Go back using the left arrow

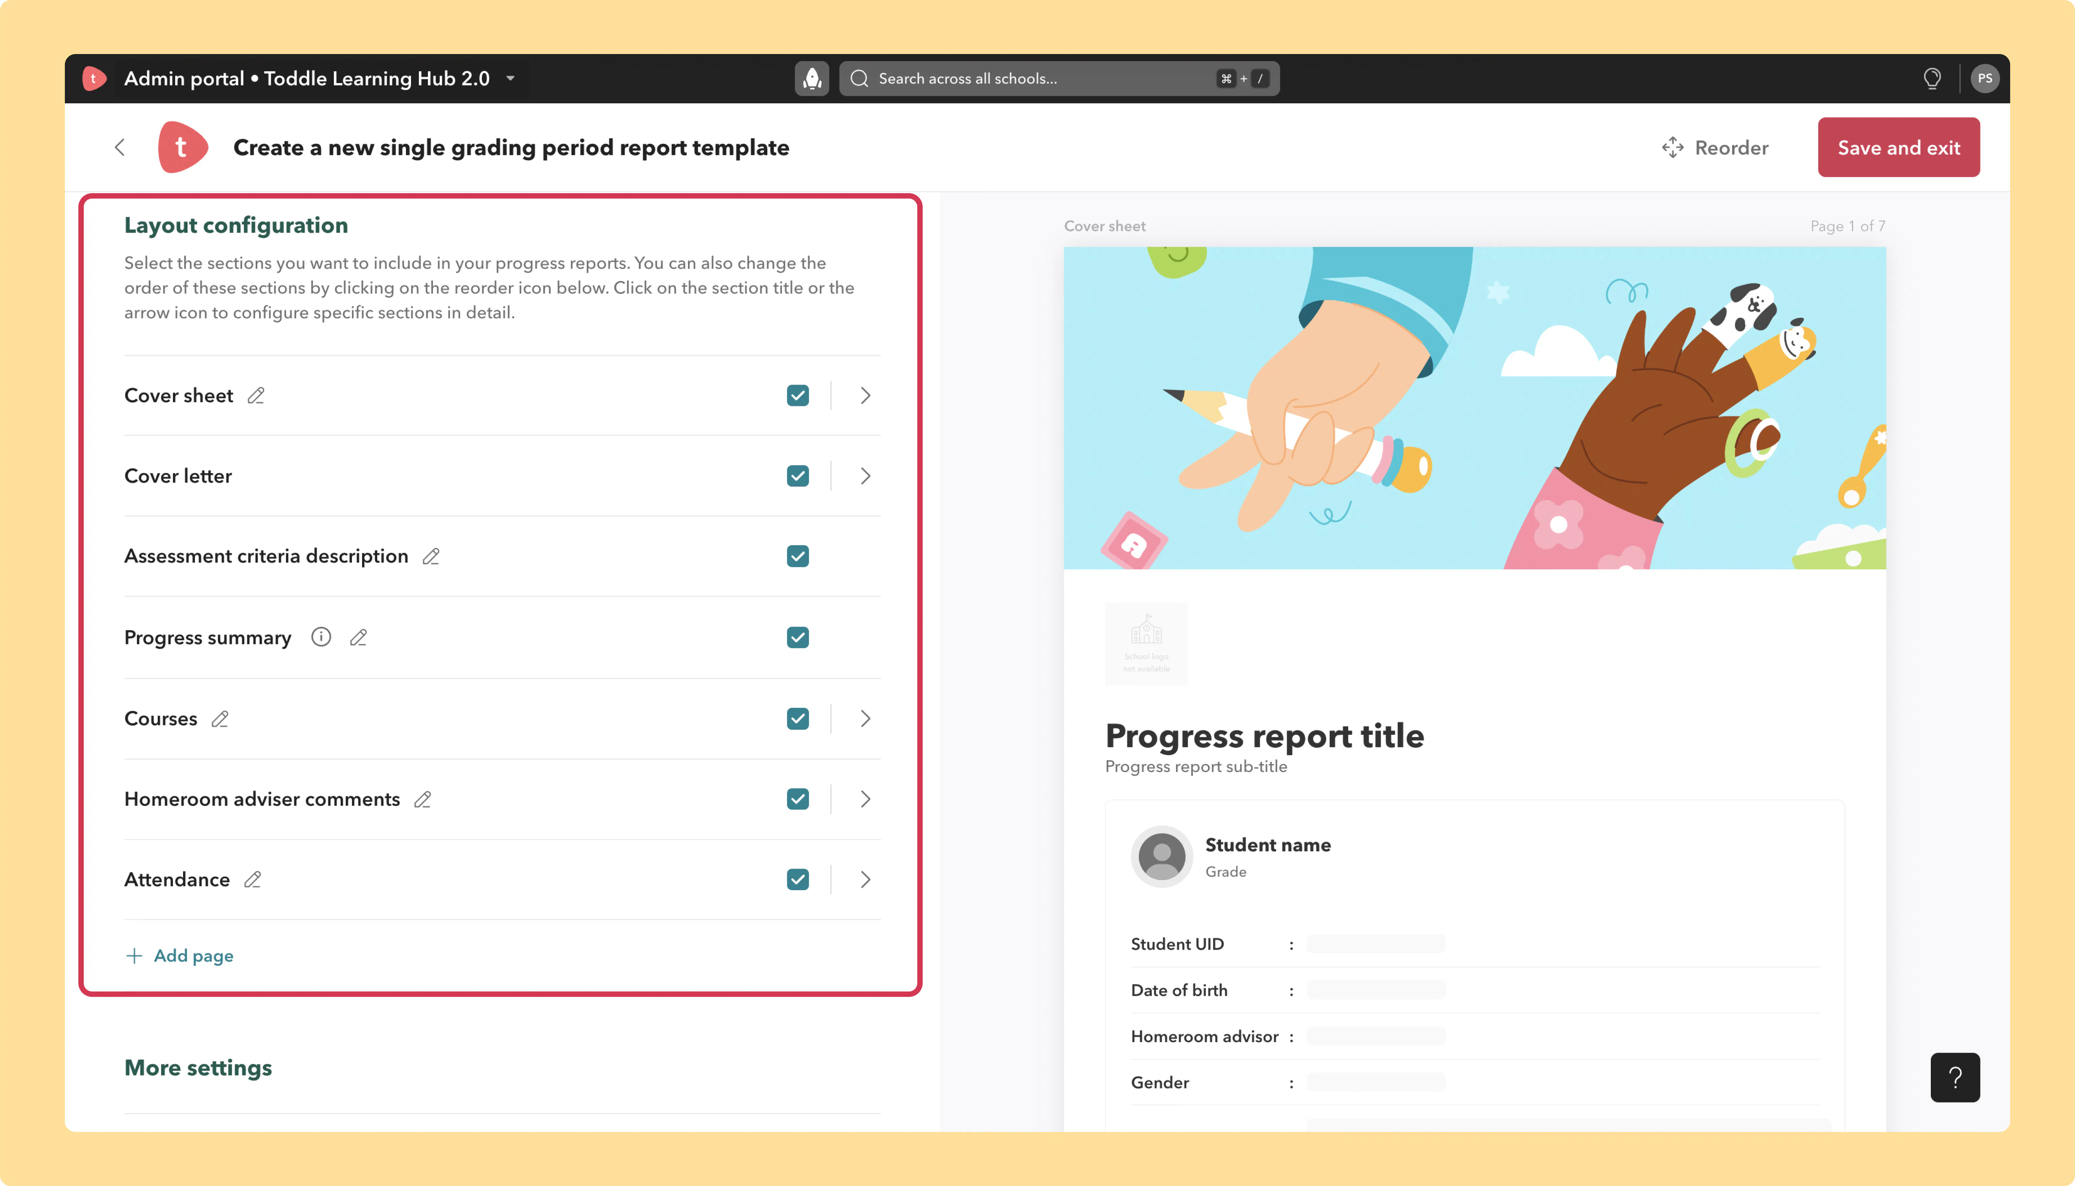(x=120, y=148)
